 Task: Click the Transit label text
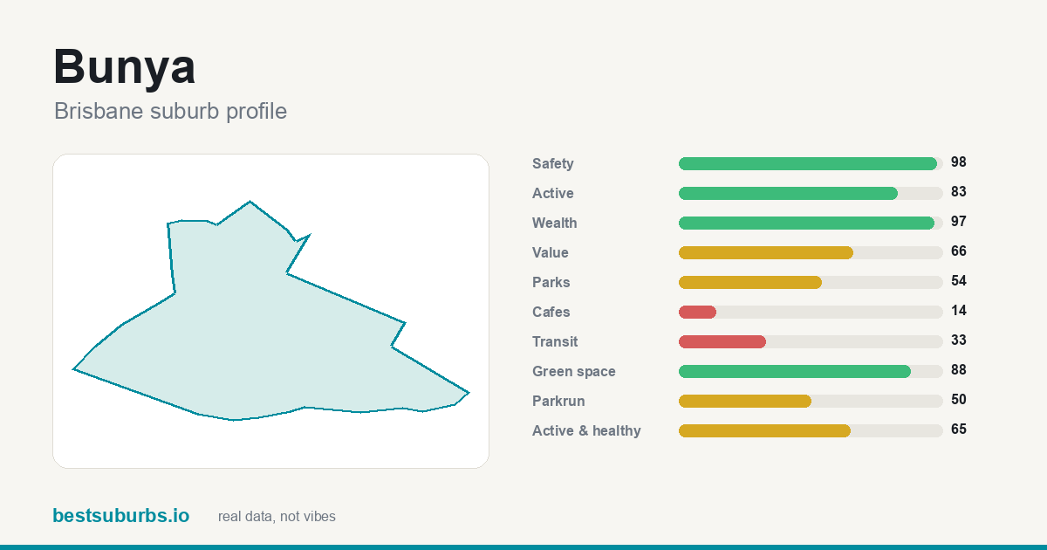pyautogui.click(x=555, y=342)
